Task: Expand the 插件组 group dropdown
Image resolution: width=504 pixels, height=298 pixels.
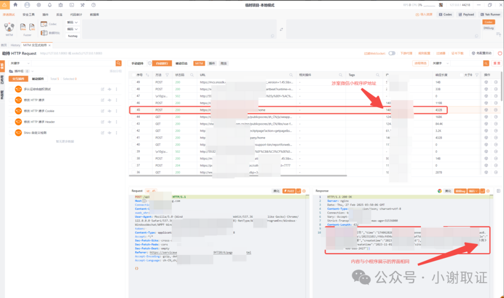Action: coord(33,71)
